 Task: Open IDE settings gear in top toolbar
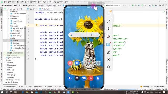pyautogui.click(x=163, y=5)
